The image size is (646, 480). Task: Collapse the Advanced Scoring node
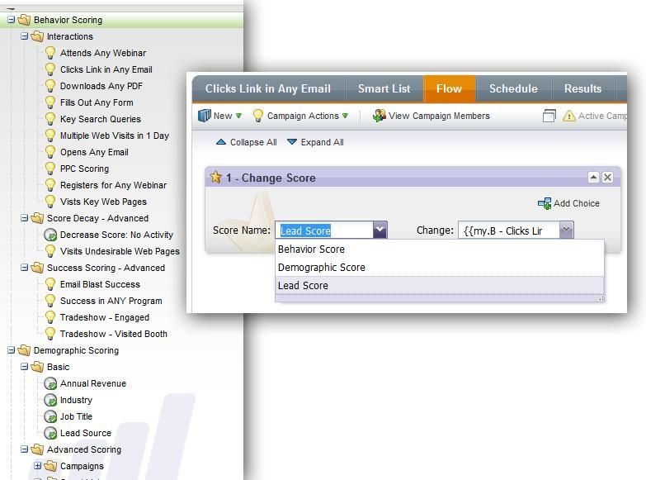(x=24, y=449)
